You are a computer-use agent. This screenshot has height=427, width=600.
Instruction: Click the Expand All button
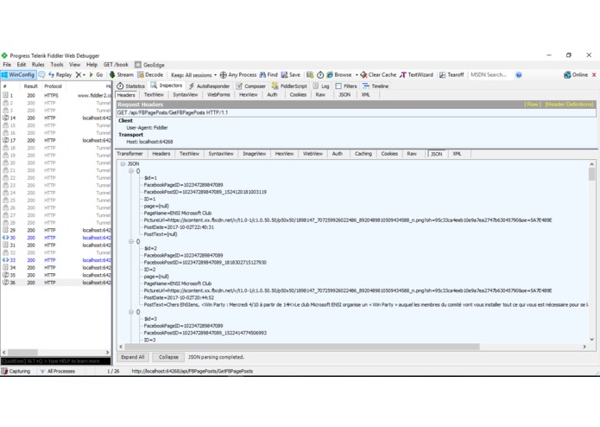pyautogui.click(x=132, y=357)
